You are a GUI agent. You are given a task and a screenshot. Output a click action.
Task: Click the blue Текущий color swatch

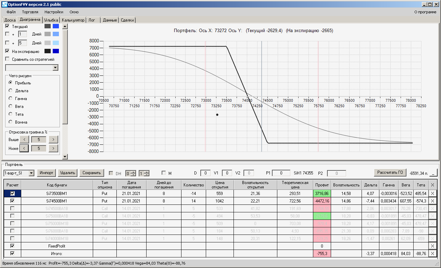56,26
